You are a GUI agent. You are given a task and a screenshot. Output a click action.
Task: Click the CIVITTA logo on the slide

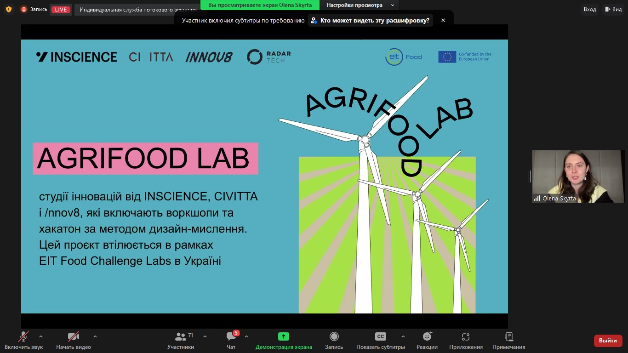pyautogui.click(x=151, y=57)
